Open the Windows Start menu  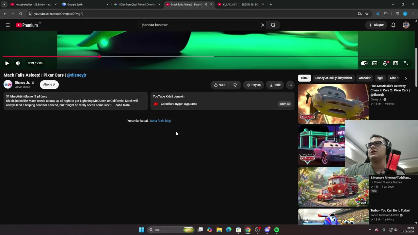click(141, 230)
